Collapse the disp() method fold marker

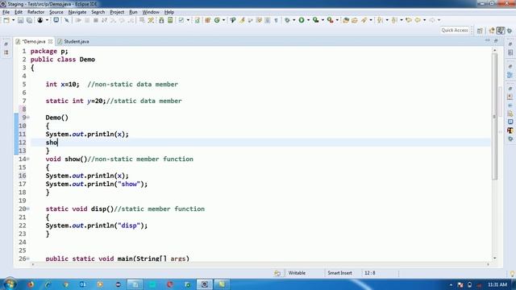[28, 209]
